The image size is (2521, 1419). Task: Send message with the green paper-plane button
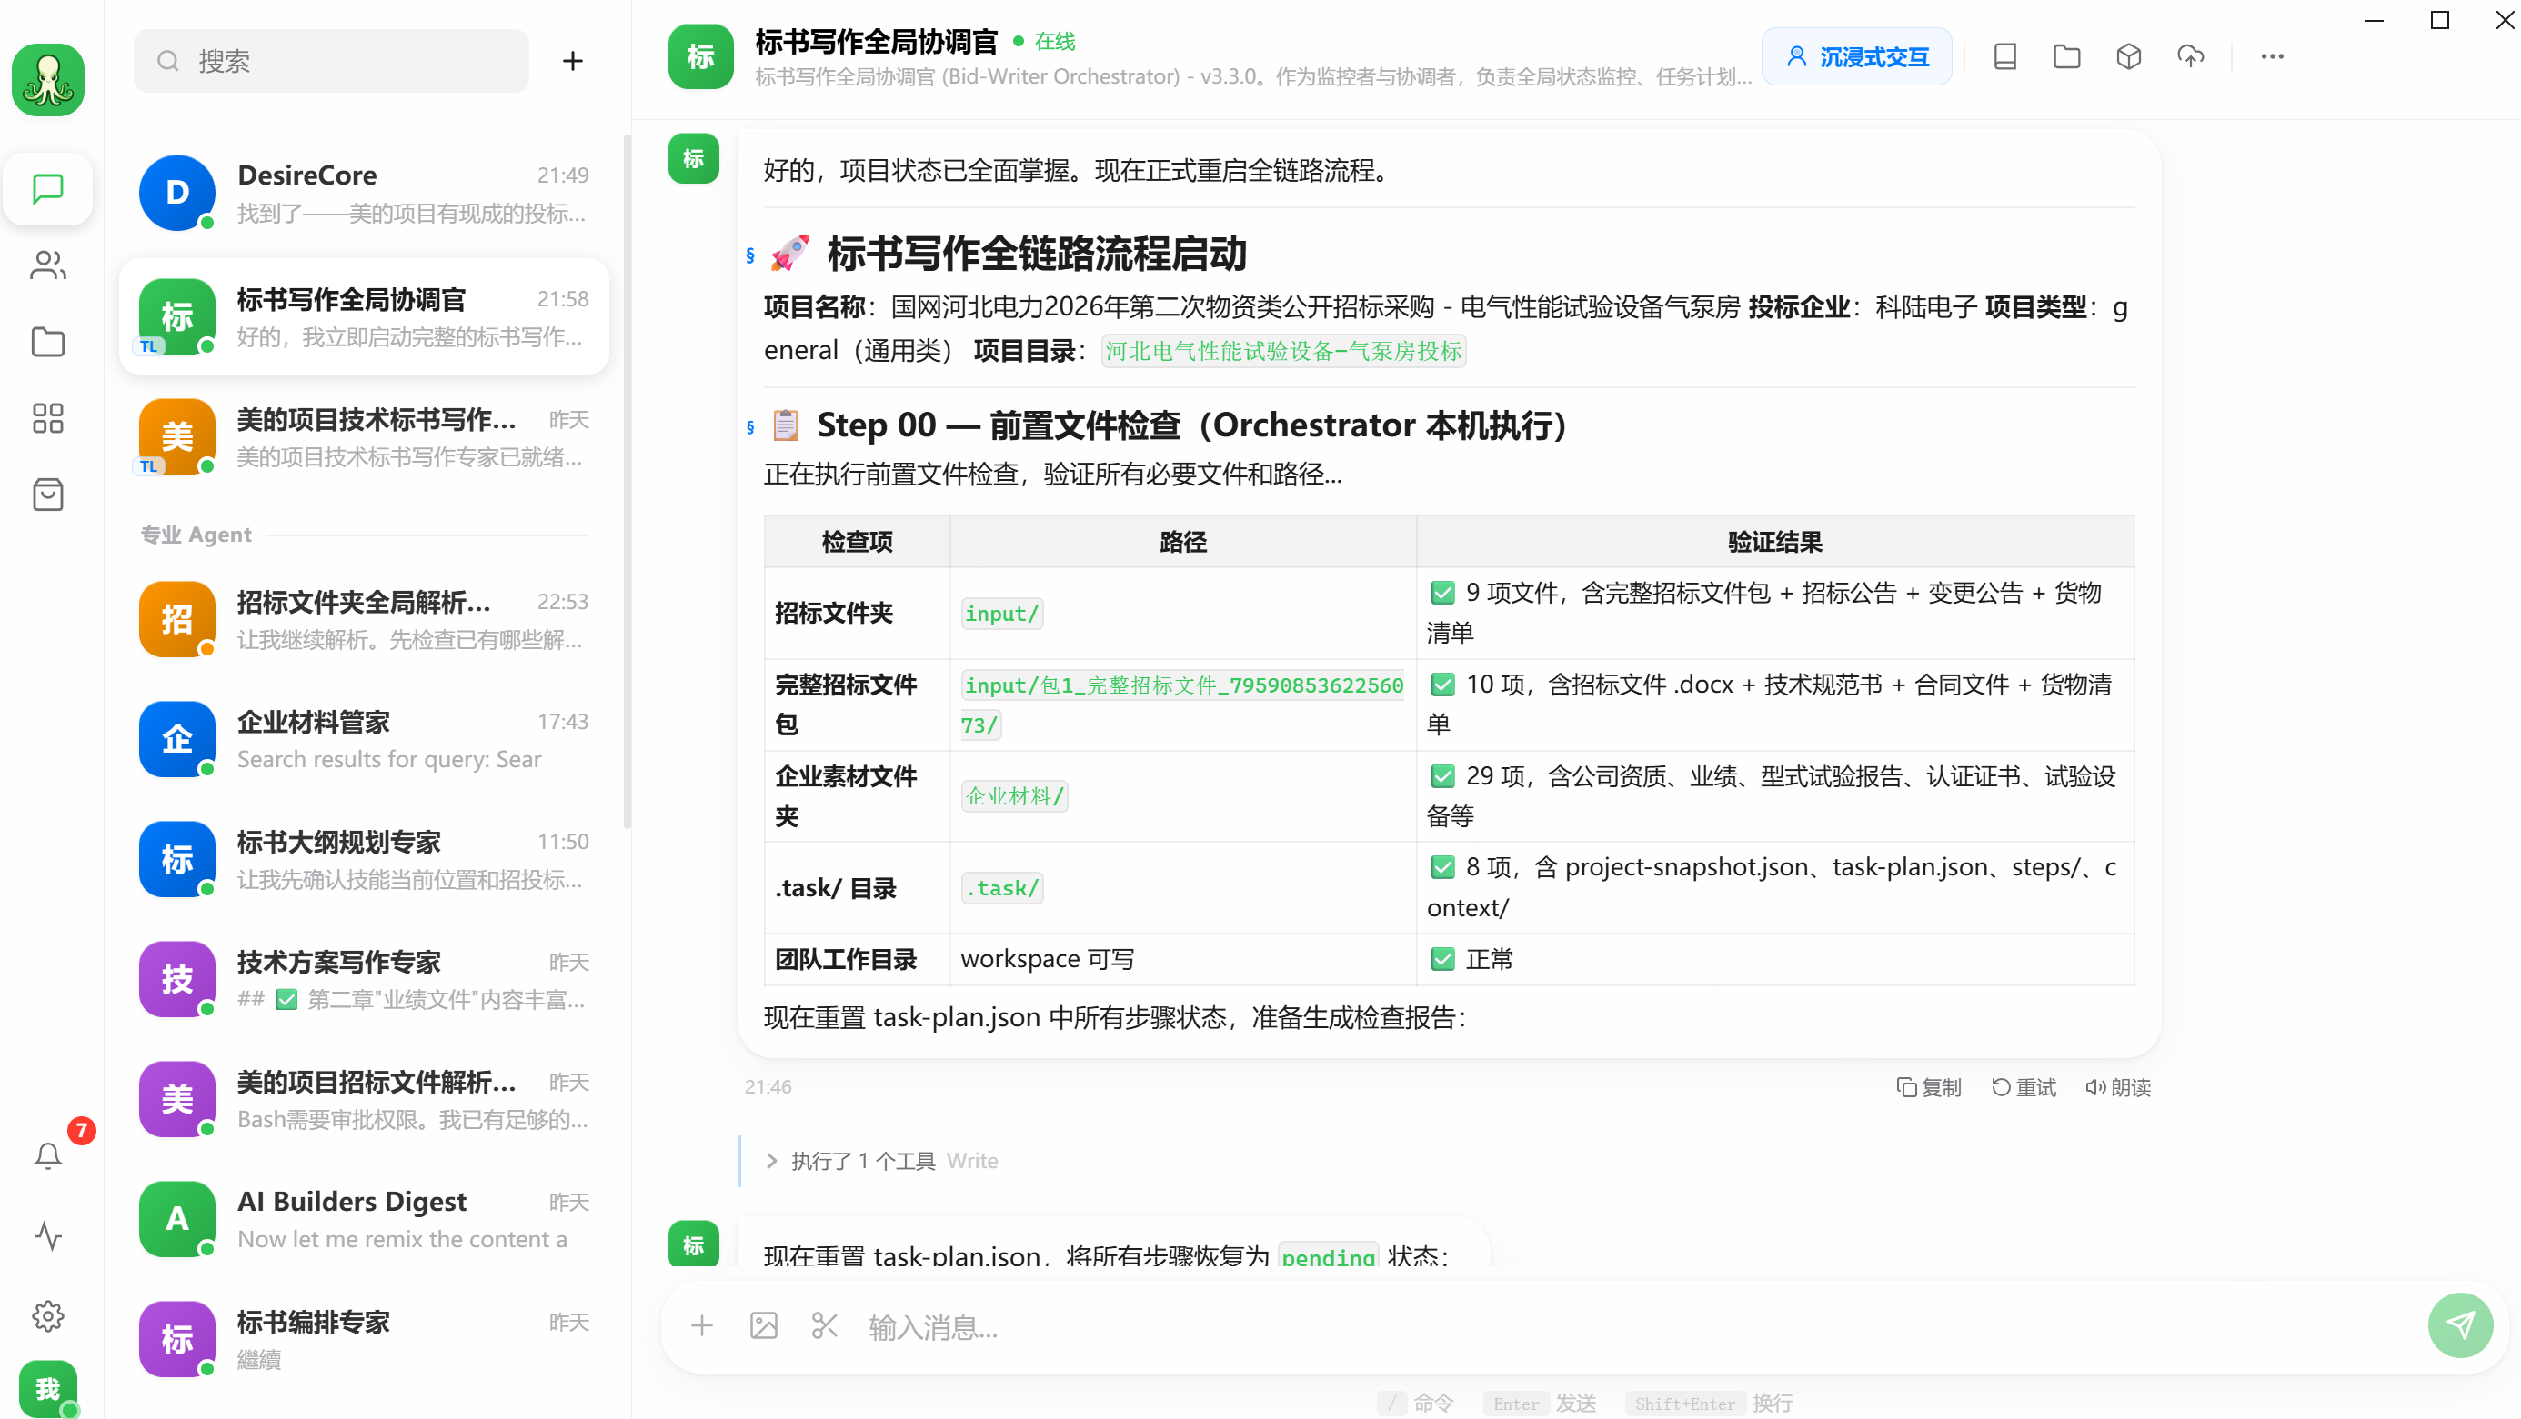2460,1325
